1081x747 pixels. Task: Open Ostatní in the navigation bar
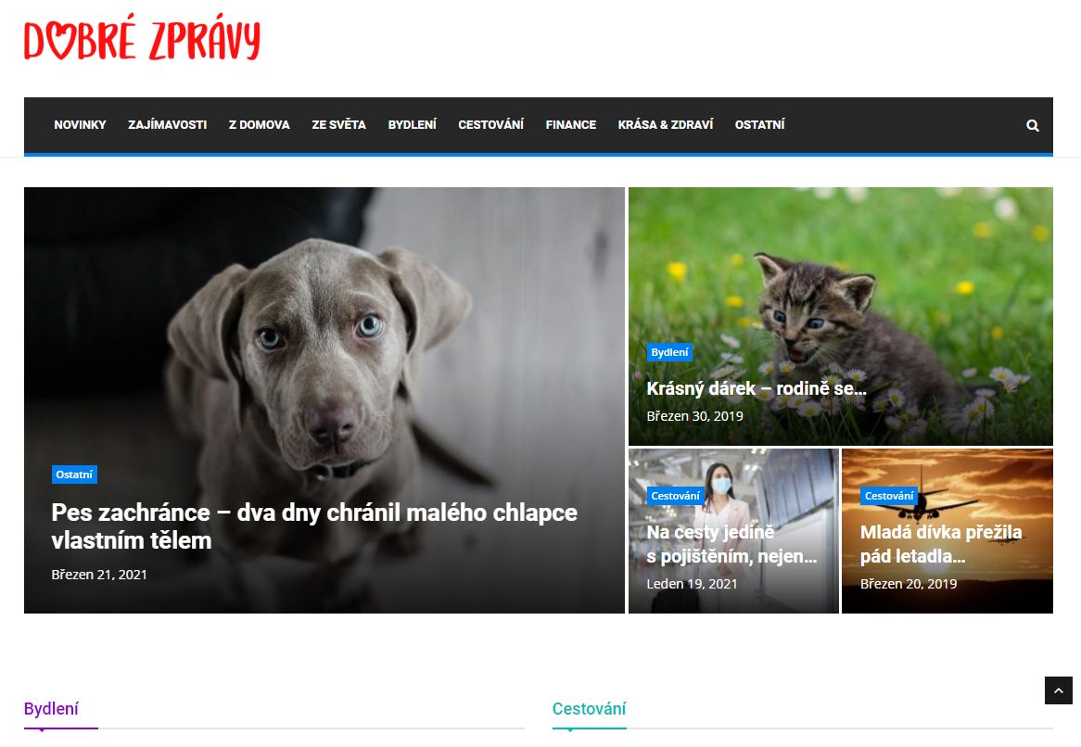click(x=759, y=125)
